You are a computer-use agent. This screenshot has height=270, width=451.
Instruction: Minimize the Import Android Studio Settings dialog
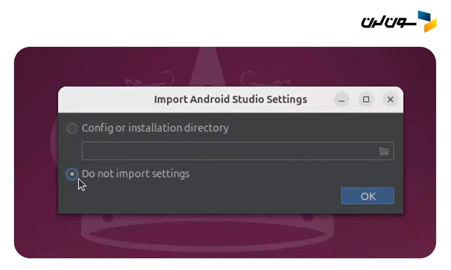pos(342,100)
